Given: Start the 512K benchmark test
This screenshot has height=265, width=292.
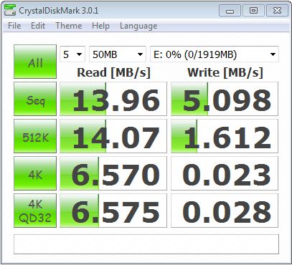Looking at the screenshot, I should 35,136.
